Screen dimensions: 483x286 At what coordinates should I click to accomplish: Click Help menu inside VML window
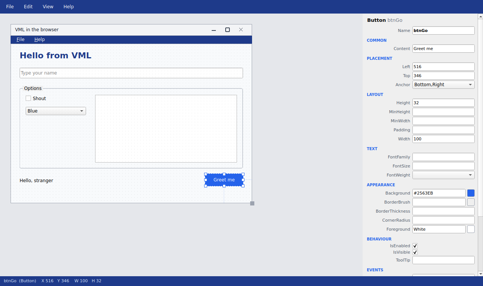point(40,40)
